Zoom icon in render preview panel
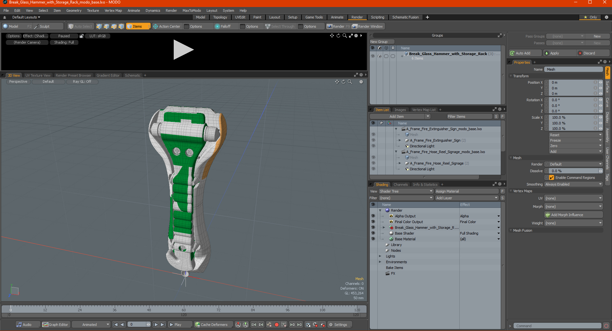 (x=345, y=36)
